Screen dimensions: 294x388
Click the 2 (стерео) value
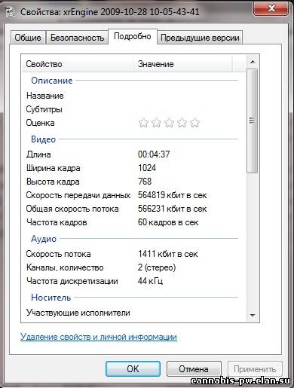click(157, 267)
